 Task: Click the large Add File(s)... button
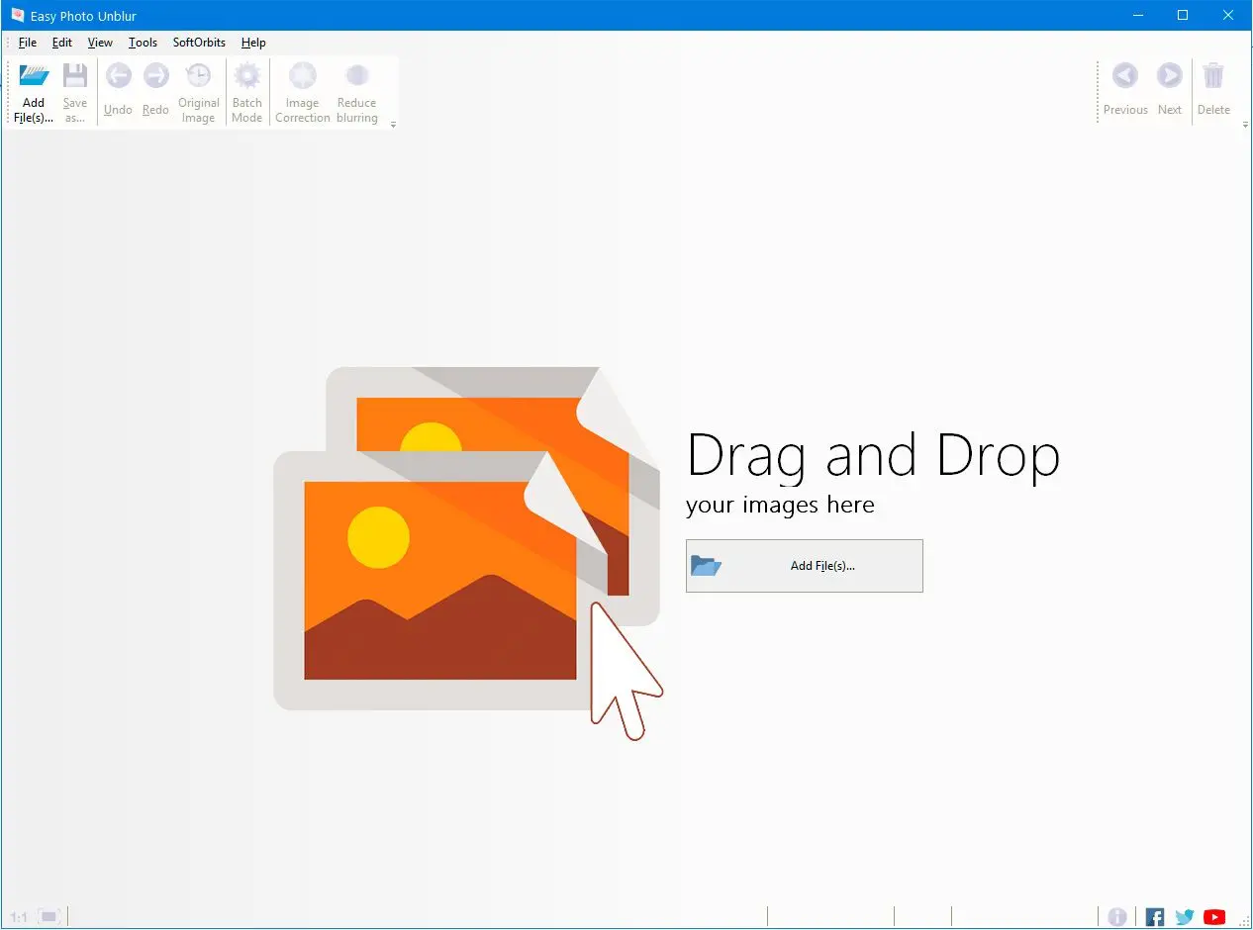(804, 566)
